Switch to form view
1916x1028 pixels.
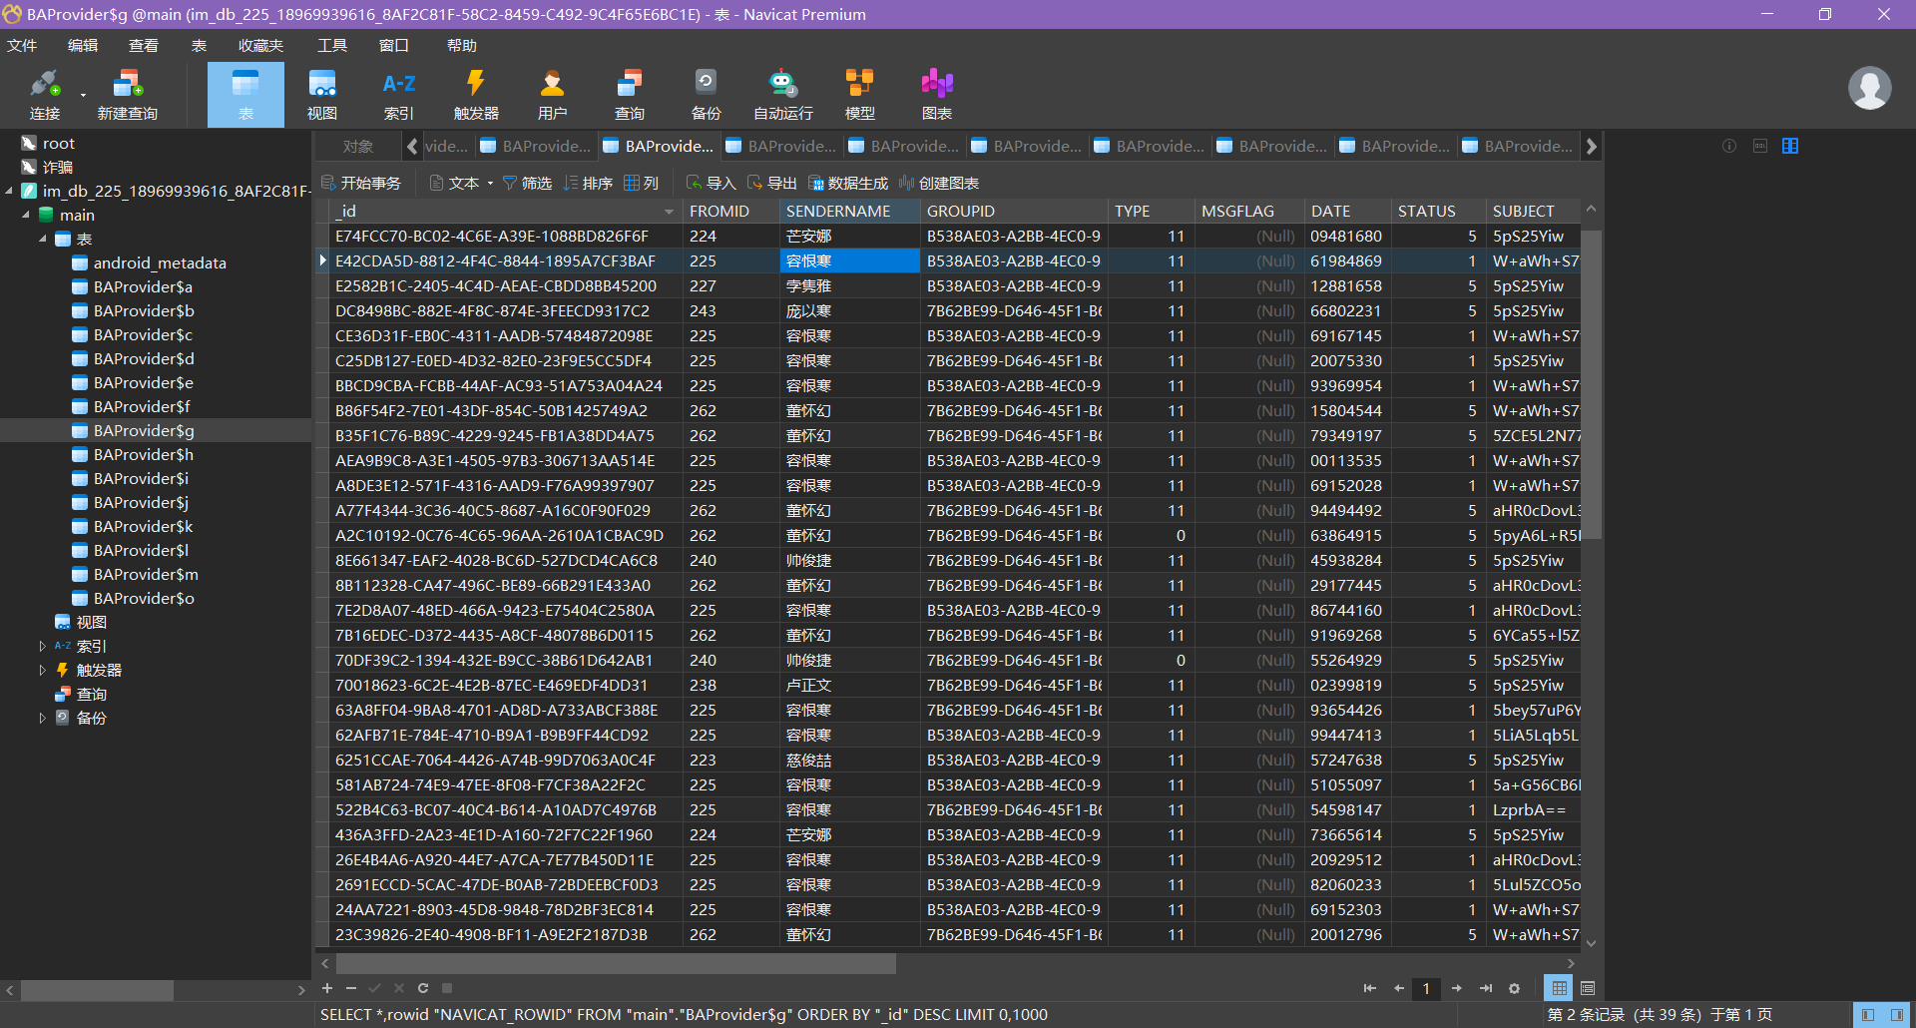(x=1588, y=988)
